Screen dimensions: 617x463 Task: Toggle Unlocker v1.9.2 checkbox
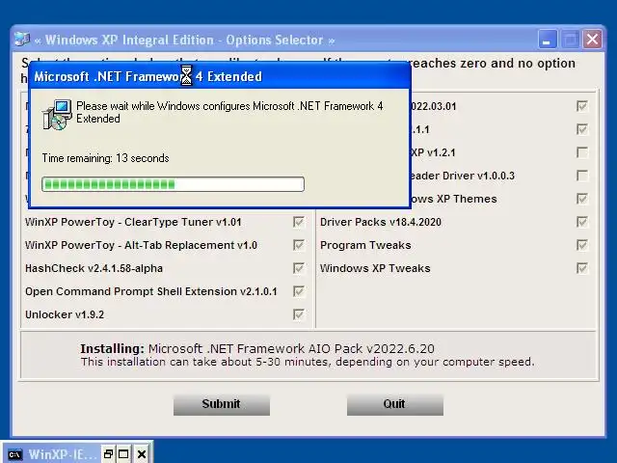(x=299, y=314)
